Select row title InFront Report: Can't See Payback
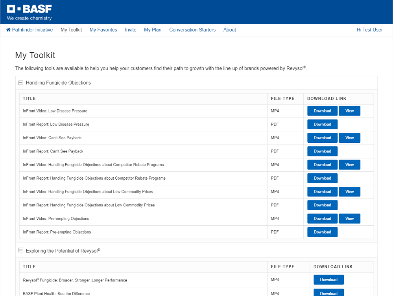The height and width of the screenshot is (296, 393). pyautogui.click(x=53, y=151)
